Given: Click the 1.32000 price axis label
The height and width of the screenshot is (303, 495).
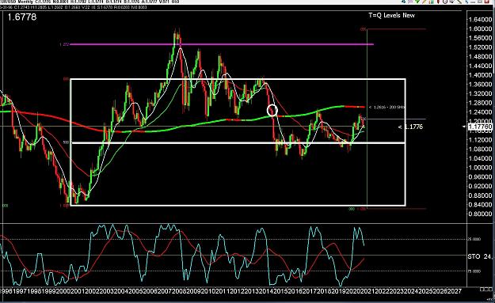Looking at the screenshot, I should tap(480, 93).
